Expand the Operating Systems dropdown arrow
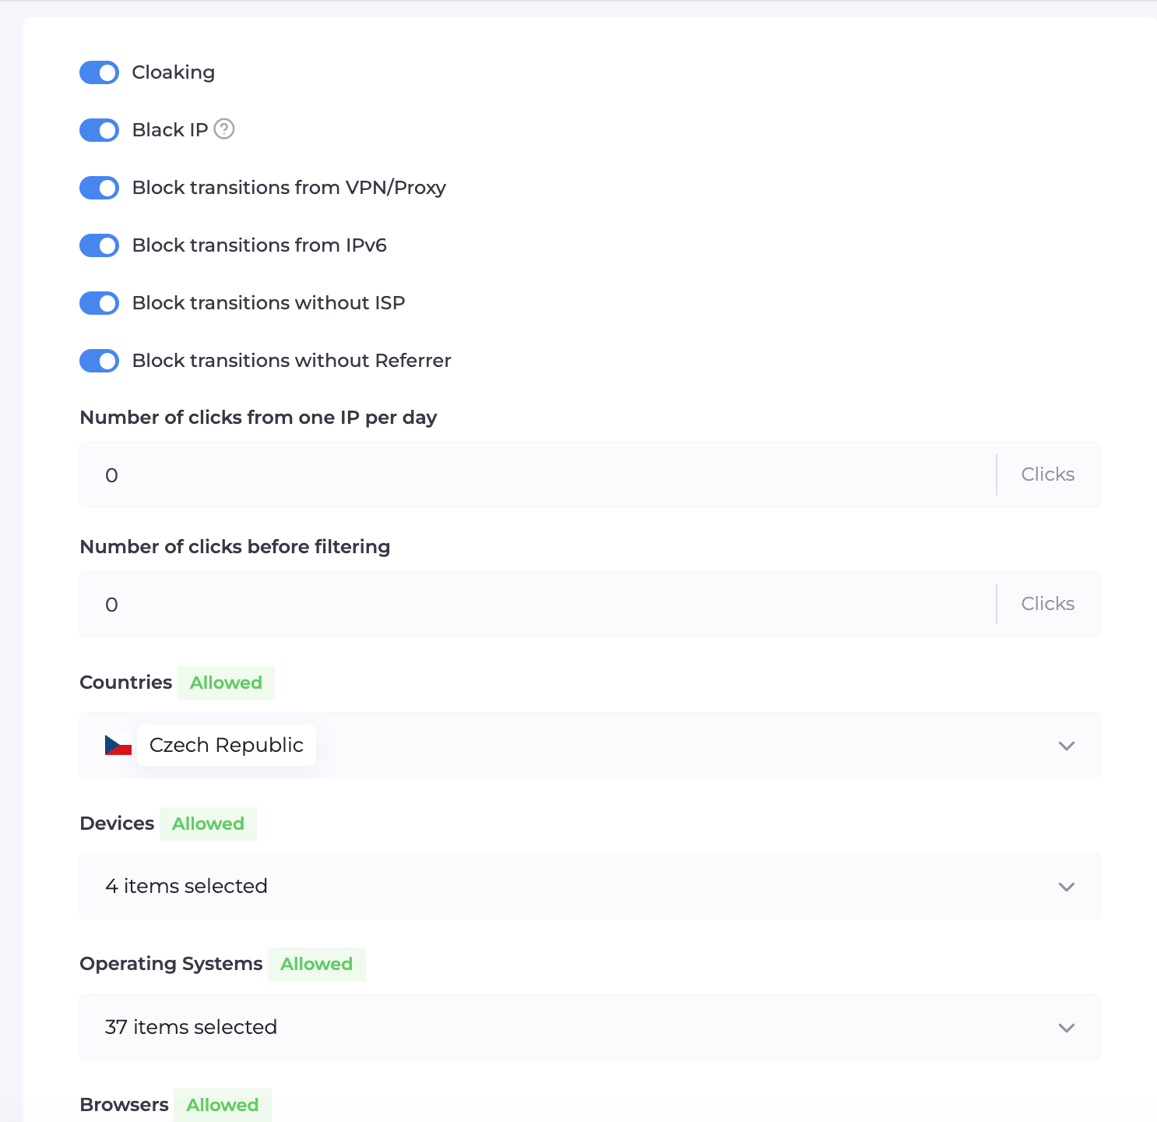The height and width of the screenshot is (1122, 1157). (x=1066, y=1028)
